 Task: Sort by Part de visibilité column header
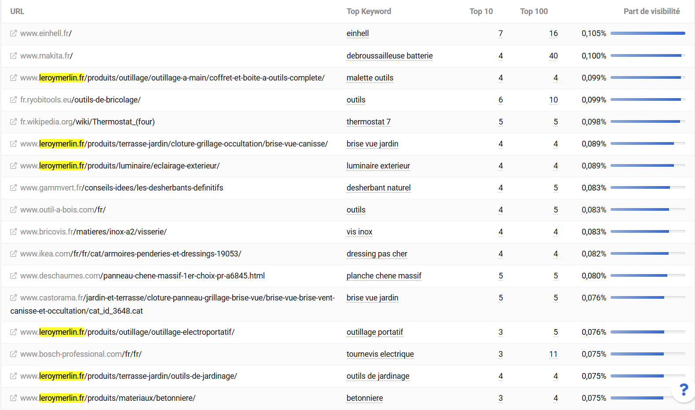651,11
